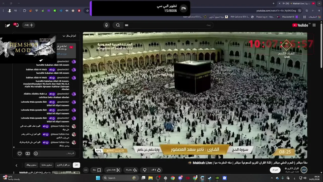Screen dimensions: 323x182
Task: Subscribe with the 'اشتراك' button
Action: click(x=275, y=170)
